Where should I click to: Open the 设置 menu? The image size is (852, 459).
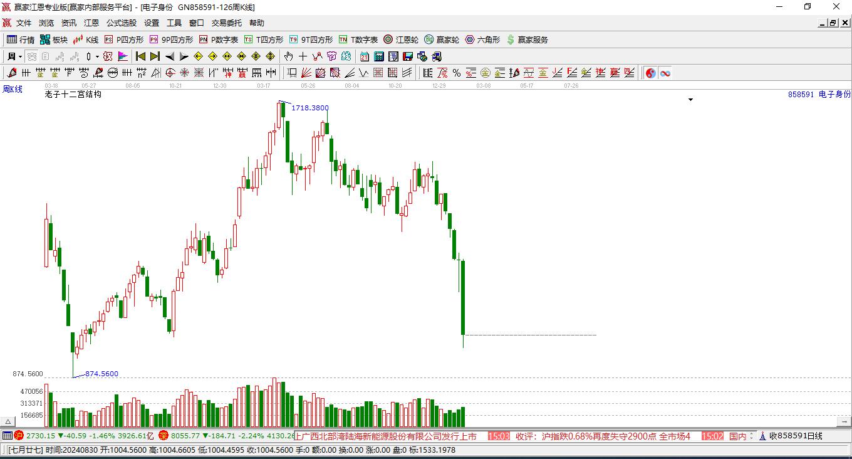click(x=152, y=23)
